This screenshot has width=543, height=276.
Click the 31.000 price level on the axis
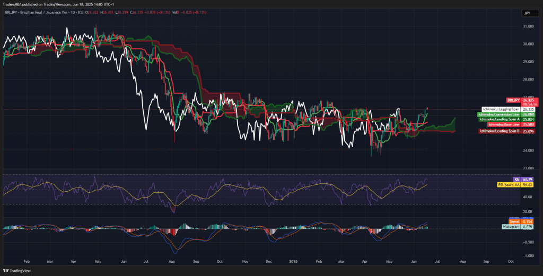(x=528, y=26)
